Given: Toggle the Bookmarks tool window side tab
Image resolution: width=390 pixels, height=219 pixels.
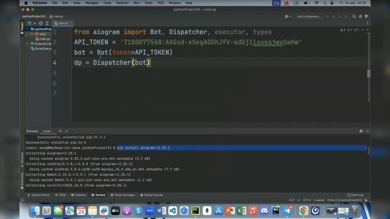Looking at the screenshot, I should (x=22, y=181).
